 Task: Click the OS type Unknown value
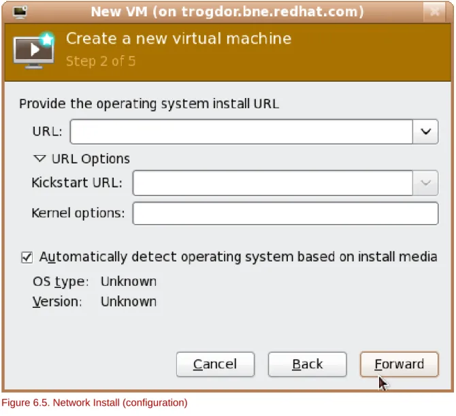pos(129,282)
